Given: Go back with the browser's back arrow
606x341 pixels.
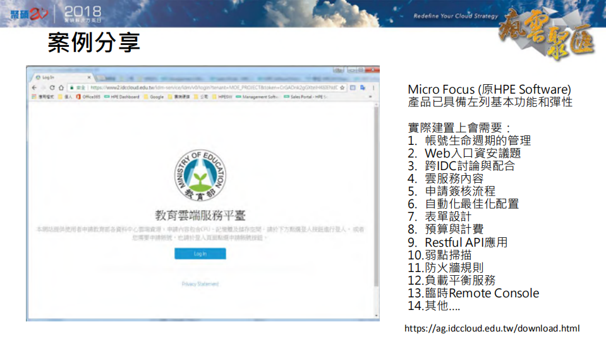Looking at the screenshot, I should click(34, 88).
